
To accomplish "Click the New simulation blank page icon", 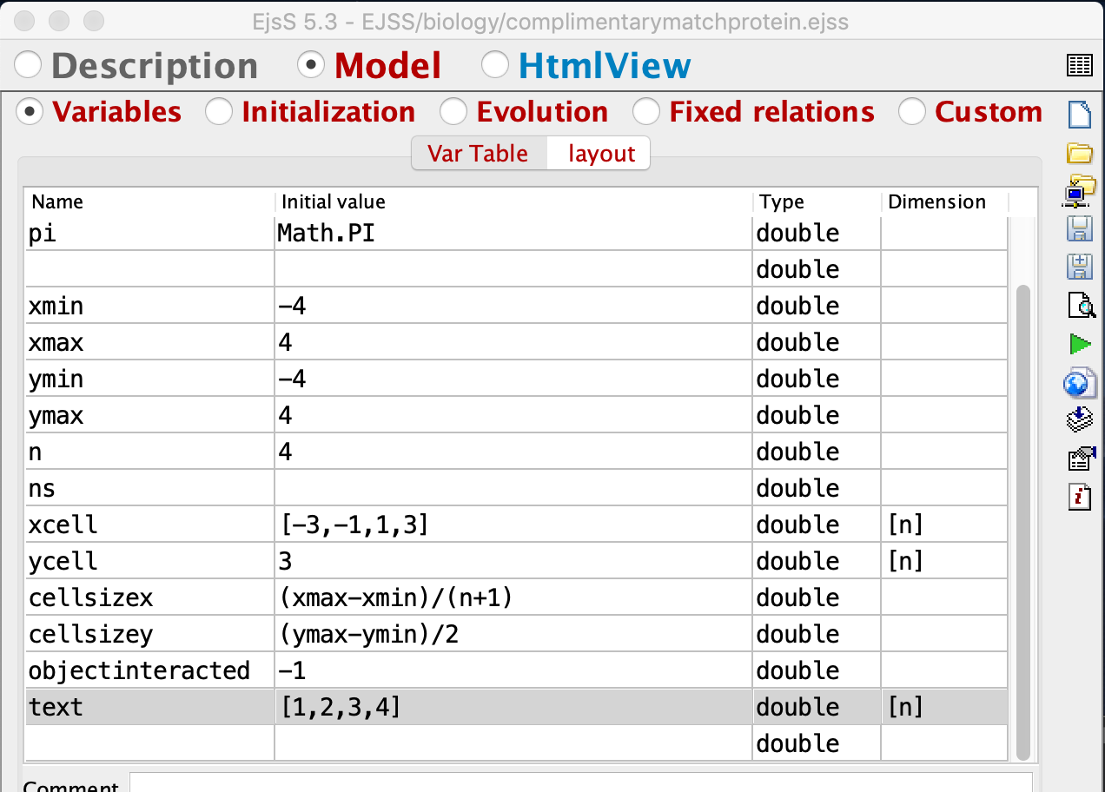I will (1079, 115).
